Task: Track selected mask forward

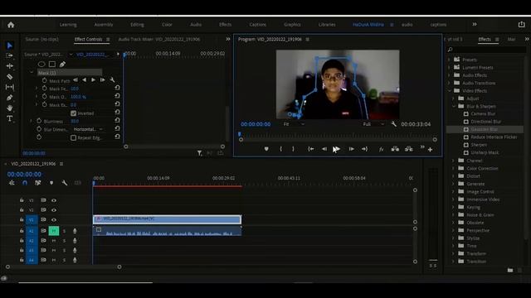Action: coord(93,80)
